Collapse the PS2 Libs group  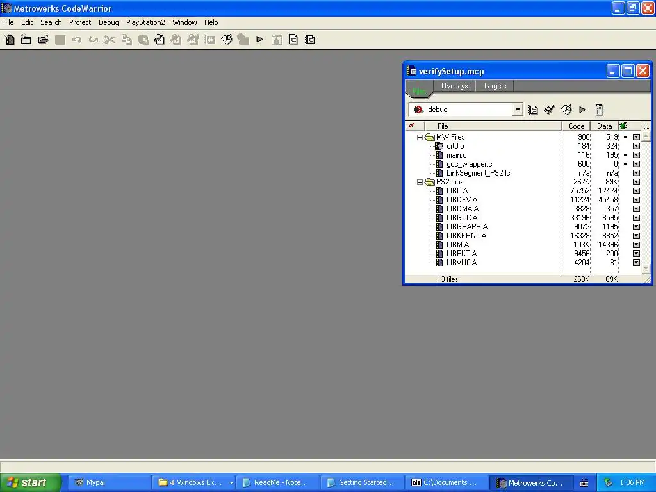420,182
